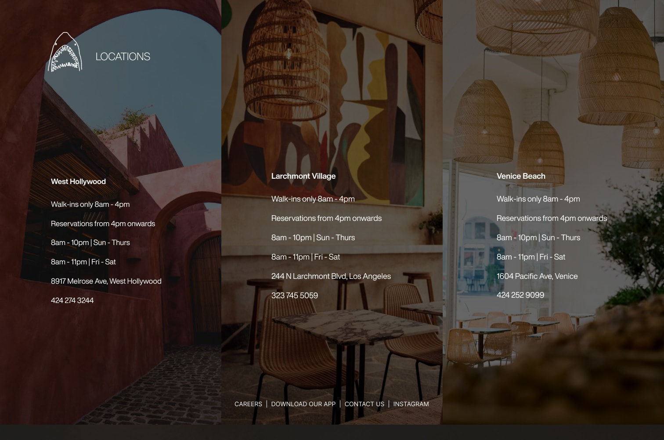The image size is (664, 440).
Task: Open the Careers link
Action: pyautogui.click(x=248, y=404)
